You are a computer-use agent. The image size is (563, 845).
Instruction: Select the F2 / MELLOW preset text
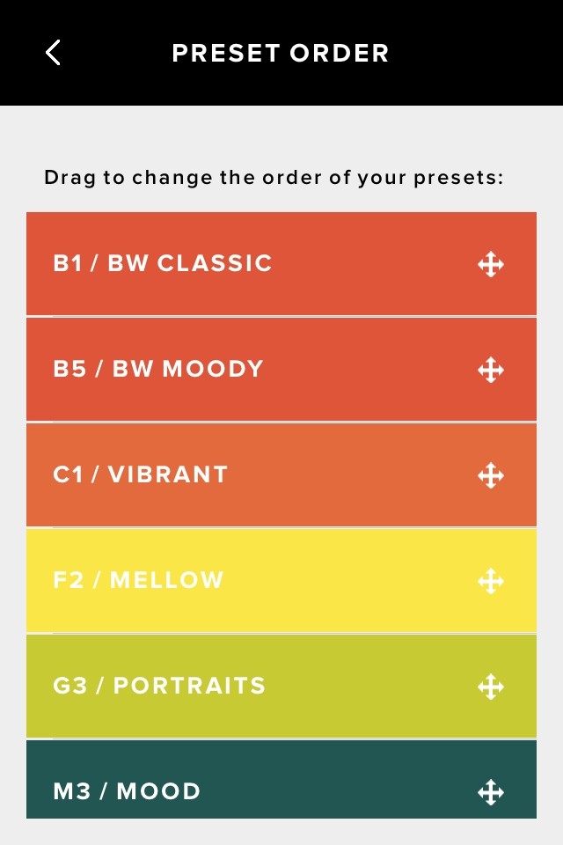tap(138, 580)
